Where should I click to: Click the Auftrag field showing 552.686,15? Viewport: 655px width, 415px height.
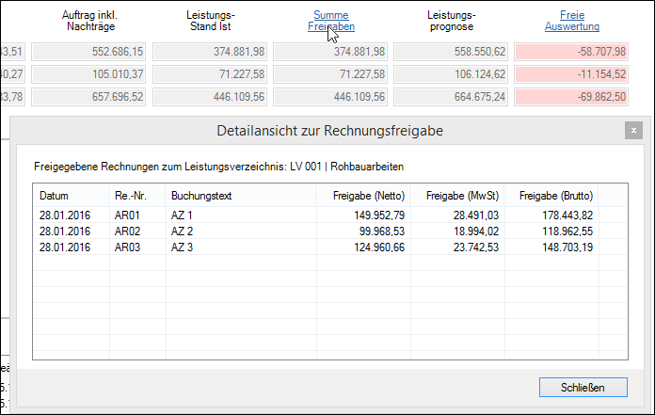pyautogui.click(x=88, y=52)
